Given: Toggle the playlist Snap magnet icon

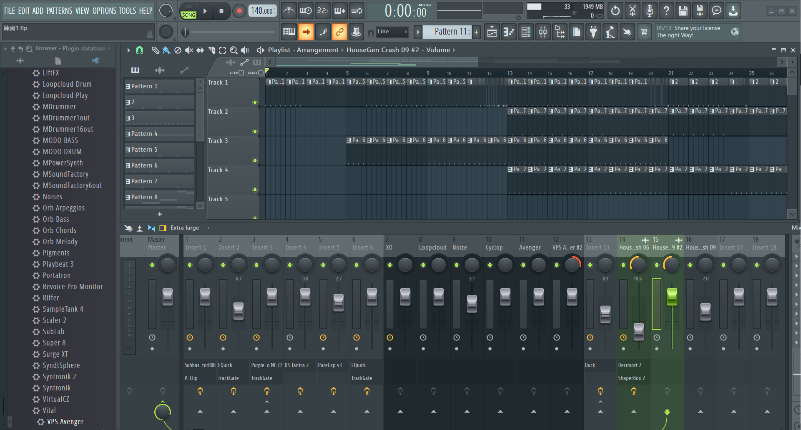Looking at the screenshot, I should [x=139, y=50].
